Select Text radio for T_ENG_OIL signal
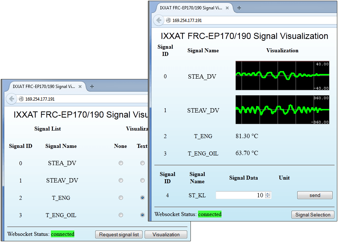The height and width of the screenshot is (242, 338). (142, 215)
